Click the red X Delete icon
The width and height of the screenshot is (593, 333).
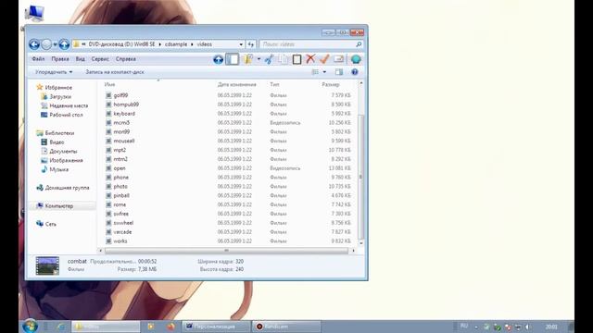coord(310,59)
